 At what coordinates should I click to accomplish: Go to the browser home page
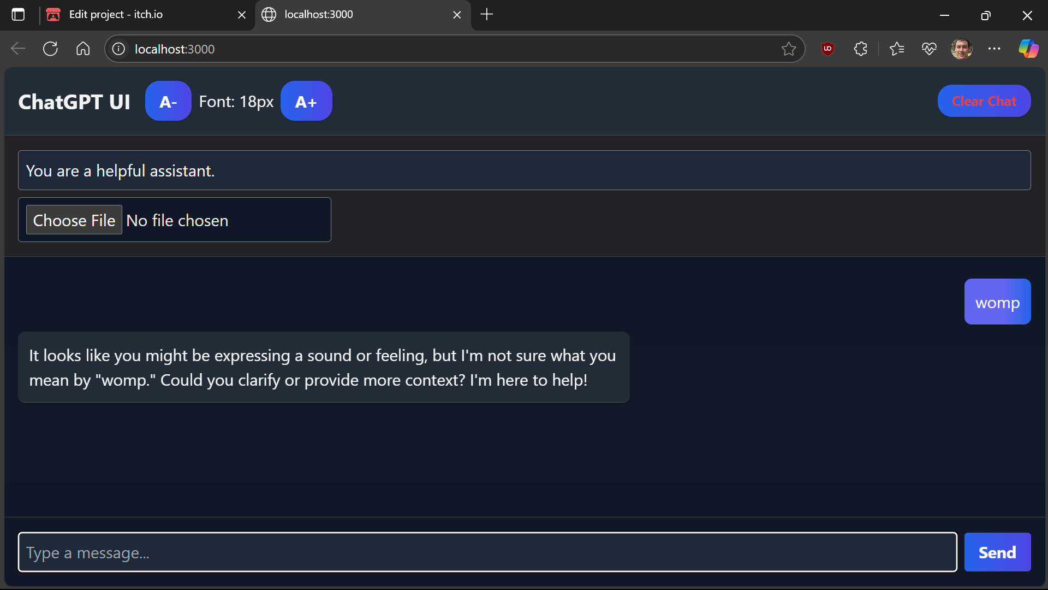pyautogui.click(x=83, y=49)
